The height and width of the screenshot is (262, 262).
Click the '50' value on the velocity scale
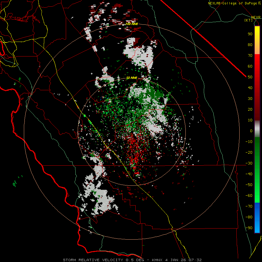click(x=250, y=77)
